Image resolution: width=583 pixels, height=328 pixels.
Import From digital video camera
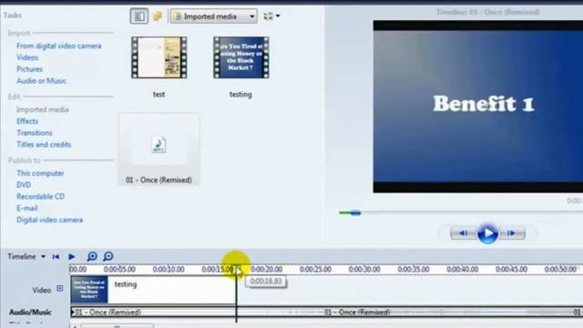tap(58, 46)
